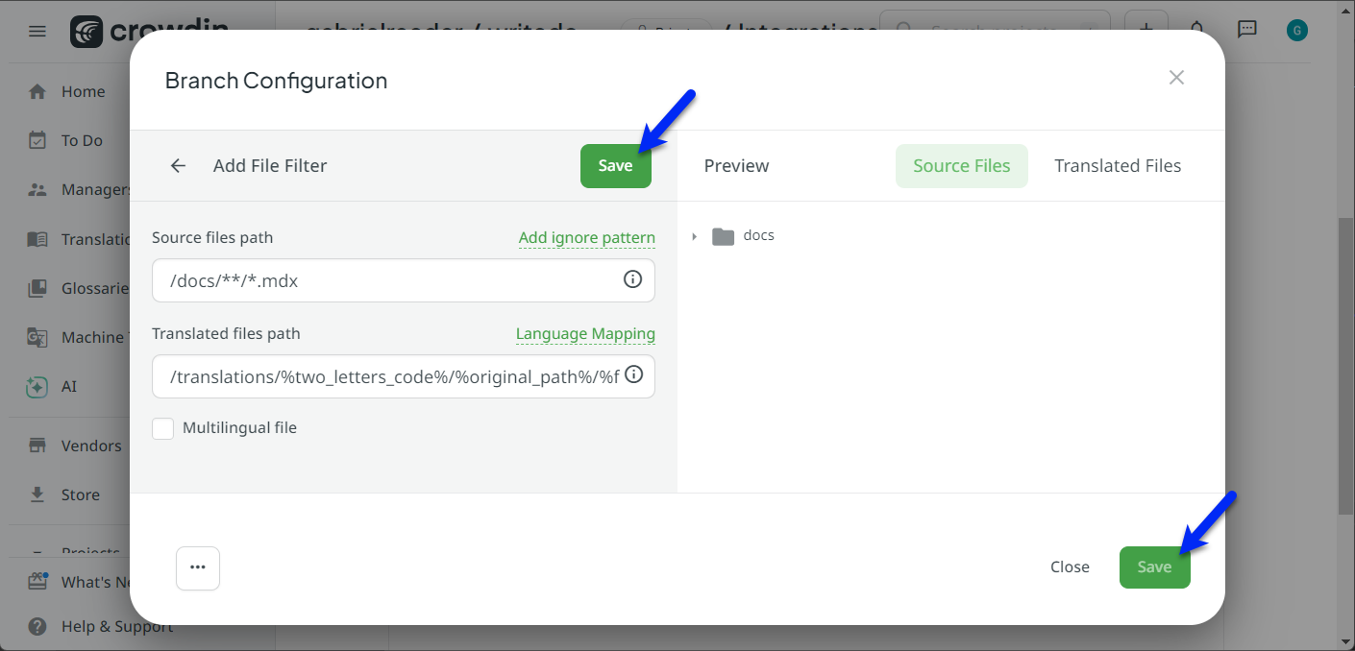Enable the Multilingual file checkbox

pyautogui.click(x=163, y=428)
